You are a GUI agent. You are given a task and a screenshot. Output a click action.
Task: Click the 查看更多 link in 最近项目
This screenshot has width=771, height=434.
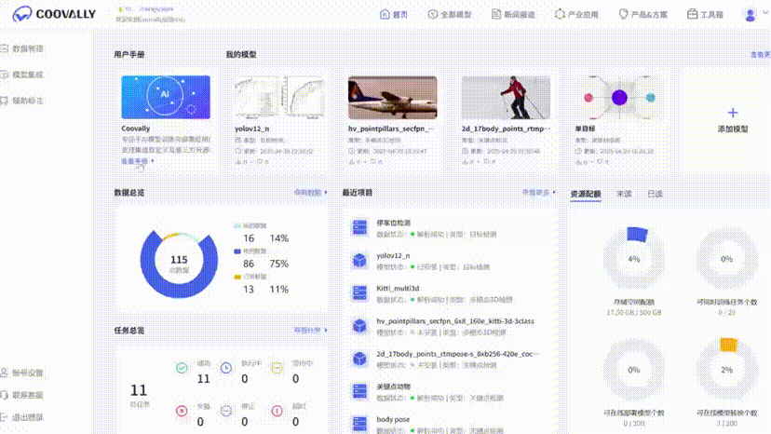pyautogui.click(x=538, y=193)
